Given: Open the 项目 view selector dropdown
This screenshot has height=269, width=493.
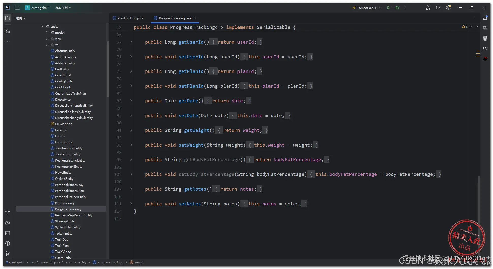Looking at the screenshot, I should coord(21,18).
